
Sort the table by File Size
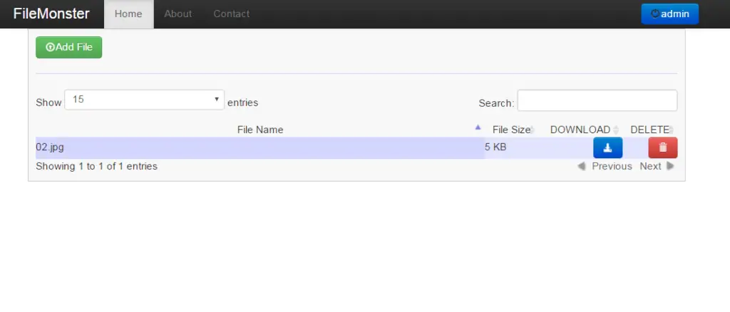tap(511, 130)
